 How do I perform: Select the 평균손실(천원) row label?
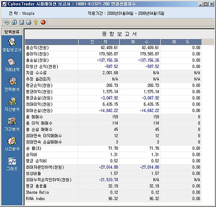point(39,98)
